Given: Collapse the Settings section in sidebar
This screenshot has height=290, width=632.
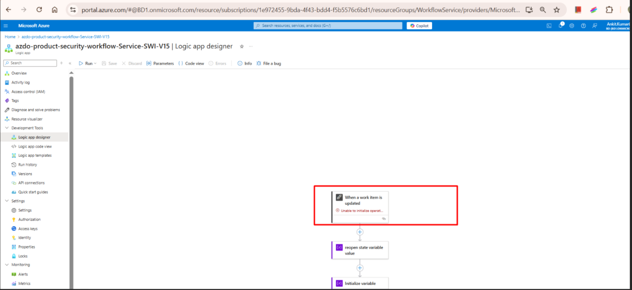Looking at the screenshot, I should click(7, 201).
